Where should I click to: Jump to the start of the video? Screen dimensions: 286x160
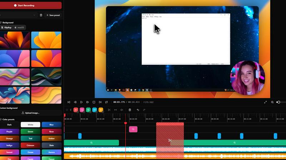click(69, 102)
